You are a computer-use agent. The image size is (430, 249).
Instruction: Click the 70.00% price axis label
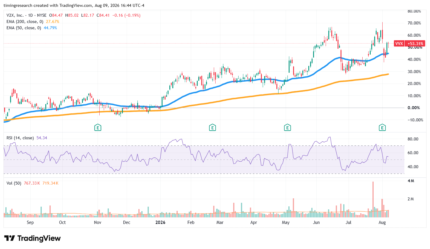pos(414,23)
